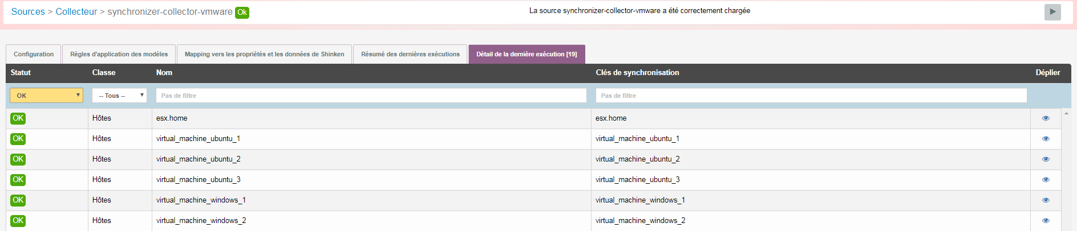Click the eye icon for virtual_machine_ubuntu_3
The image size is (1077, 231).
(x=1046, y=180)
